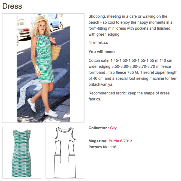Click the woven straw bag in the photo
This screenshot has width=181, height=181.
56,53
